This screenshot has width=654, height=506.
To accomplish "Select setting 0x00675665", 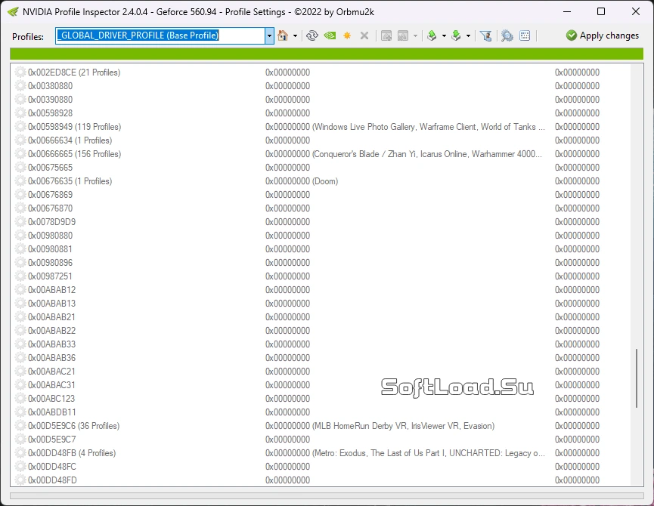I will pos(50,168).
